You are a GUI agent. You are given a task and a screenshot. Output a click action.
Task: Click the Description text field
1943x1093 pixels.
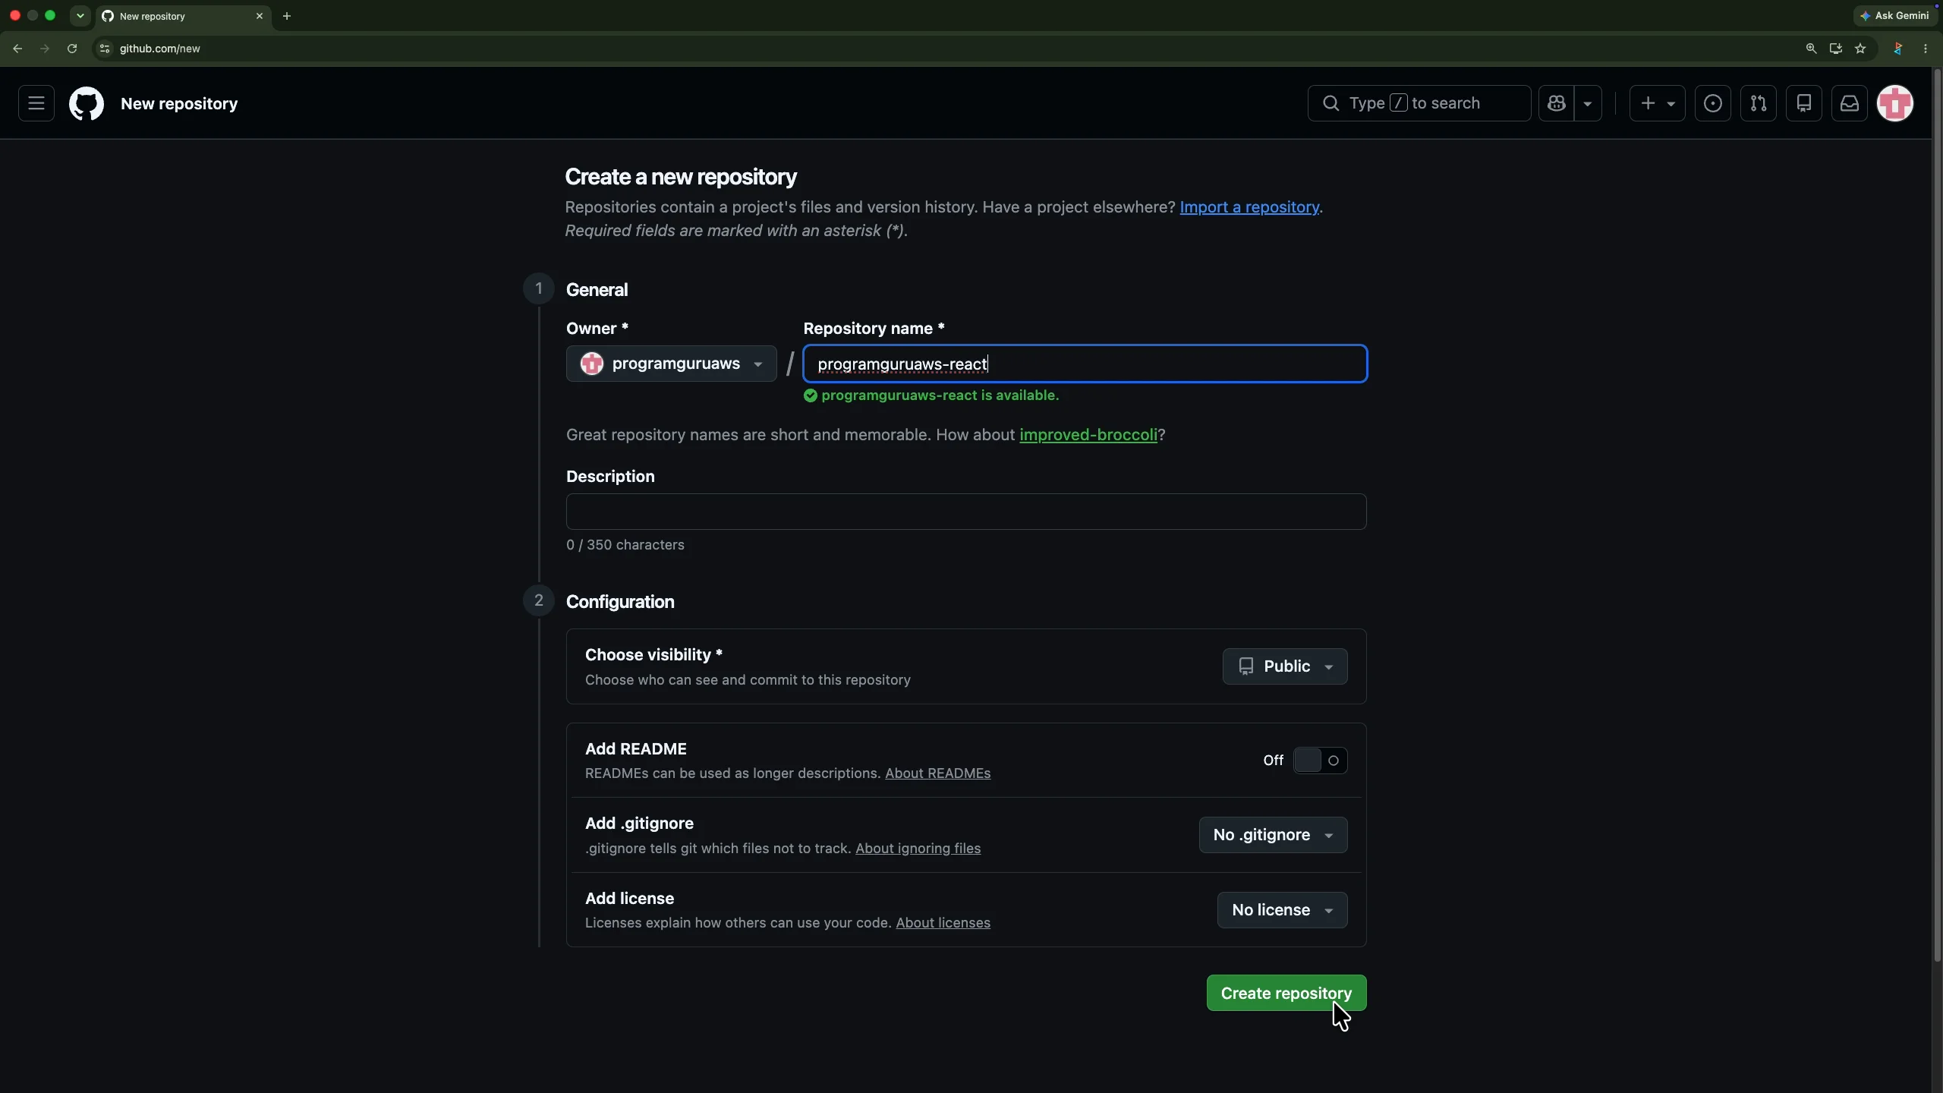[966, 512]
